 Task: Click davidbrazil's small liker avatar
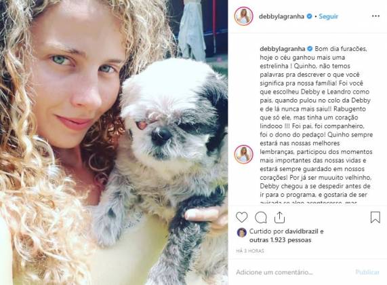(241, 233)
